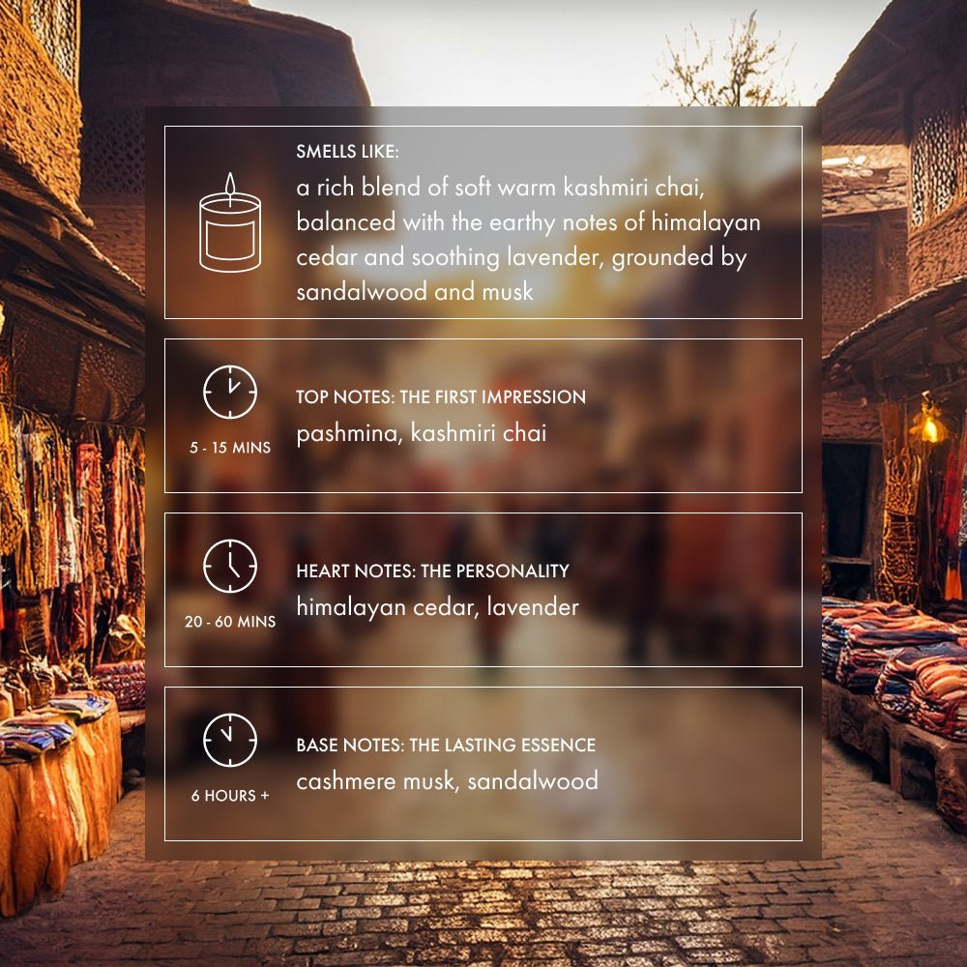Click the clock icon above 5 - 15 MINS
Viewport: 967px width, 967px height.
(x=230, y=393)
